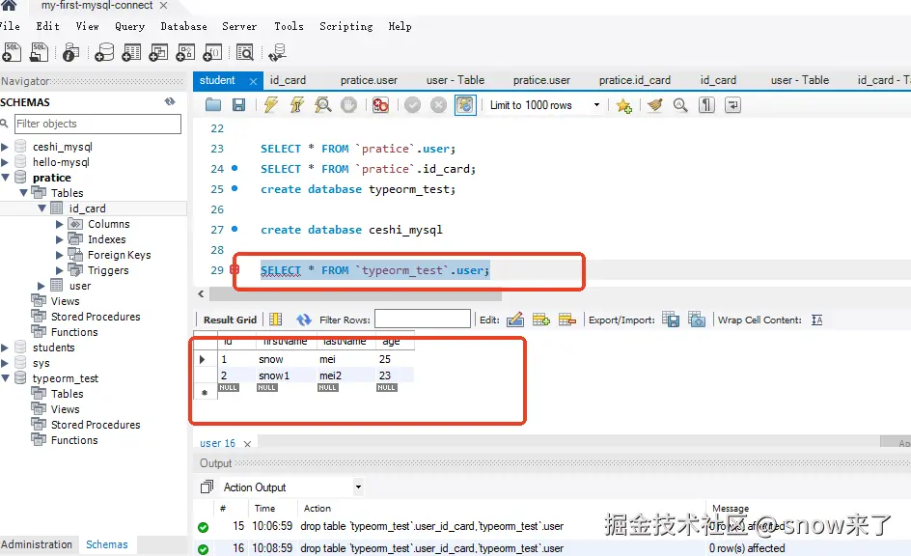Image resolution: width=911 pixels, height=556 pixels.
Task: Expand Foreign Keys under id_card
Action: pyautogui.click(x=59, y=255)
